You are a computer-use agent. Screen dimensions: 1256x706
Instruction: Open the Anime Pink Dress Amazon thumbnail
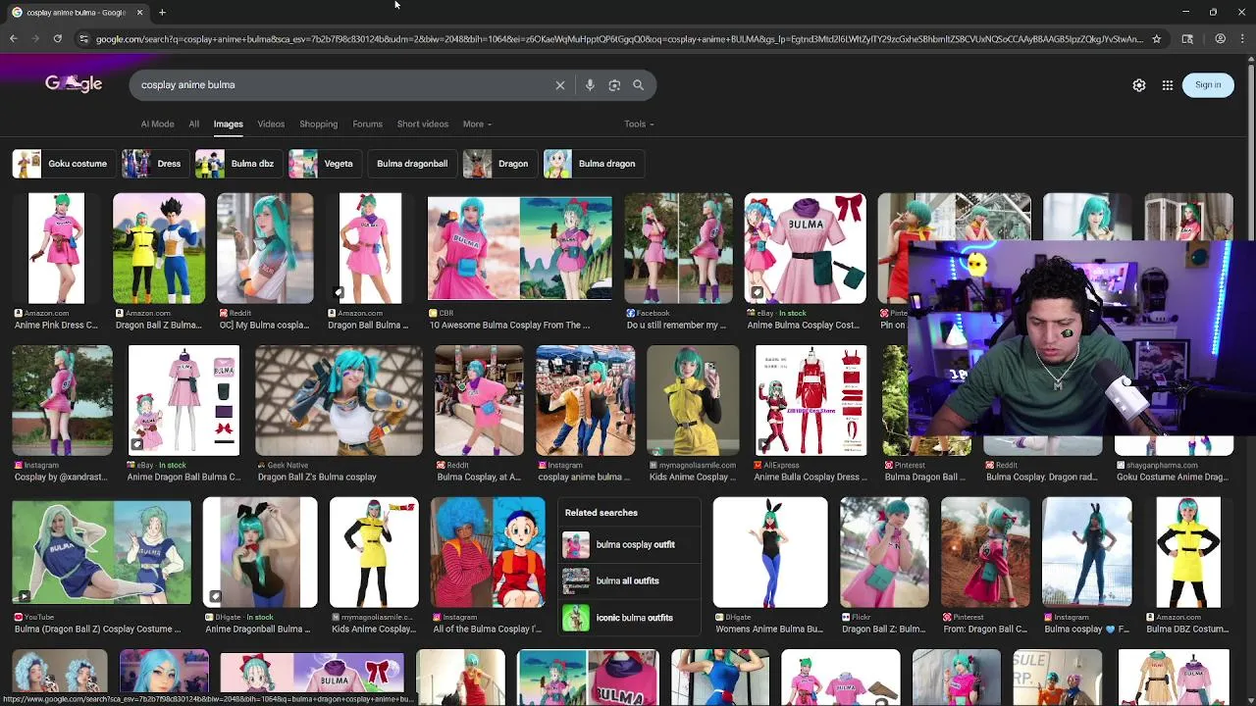(x=56, y=248)
